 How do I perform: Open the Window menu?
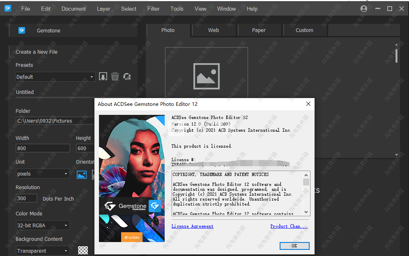point(226,9)
